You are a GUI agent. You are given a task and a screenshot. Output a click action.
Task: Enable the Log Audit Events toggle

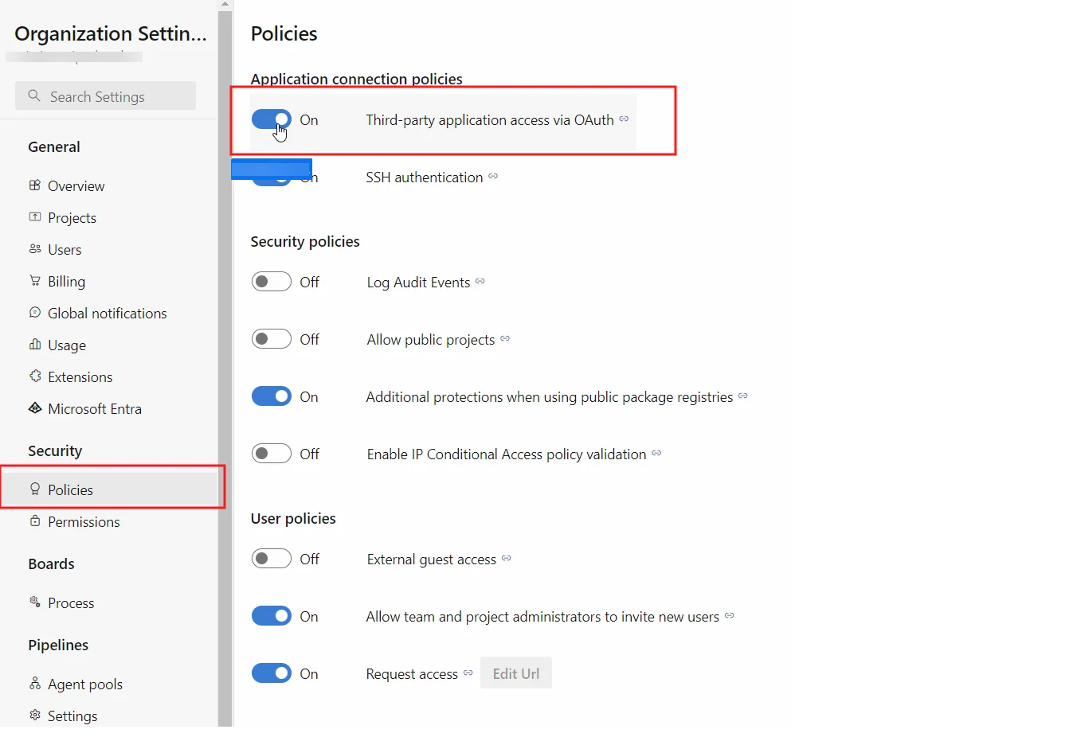click(271, 281)
